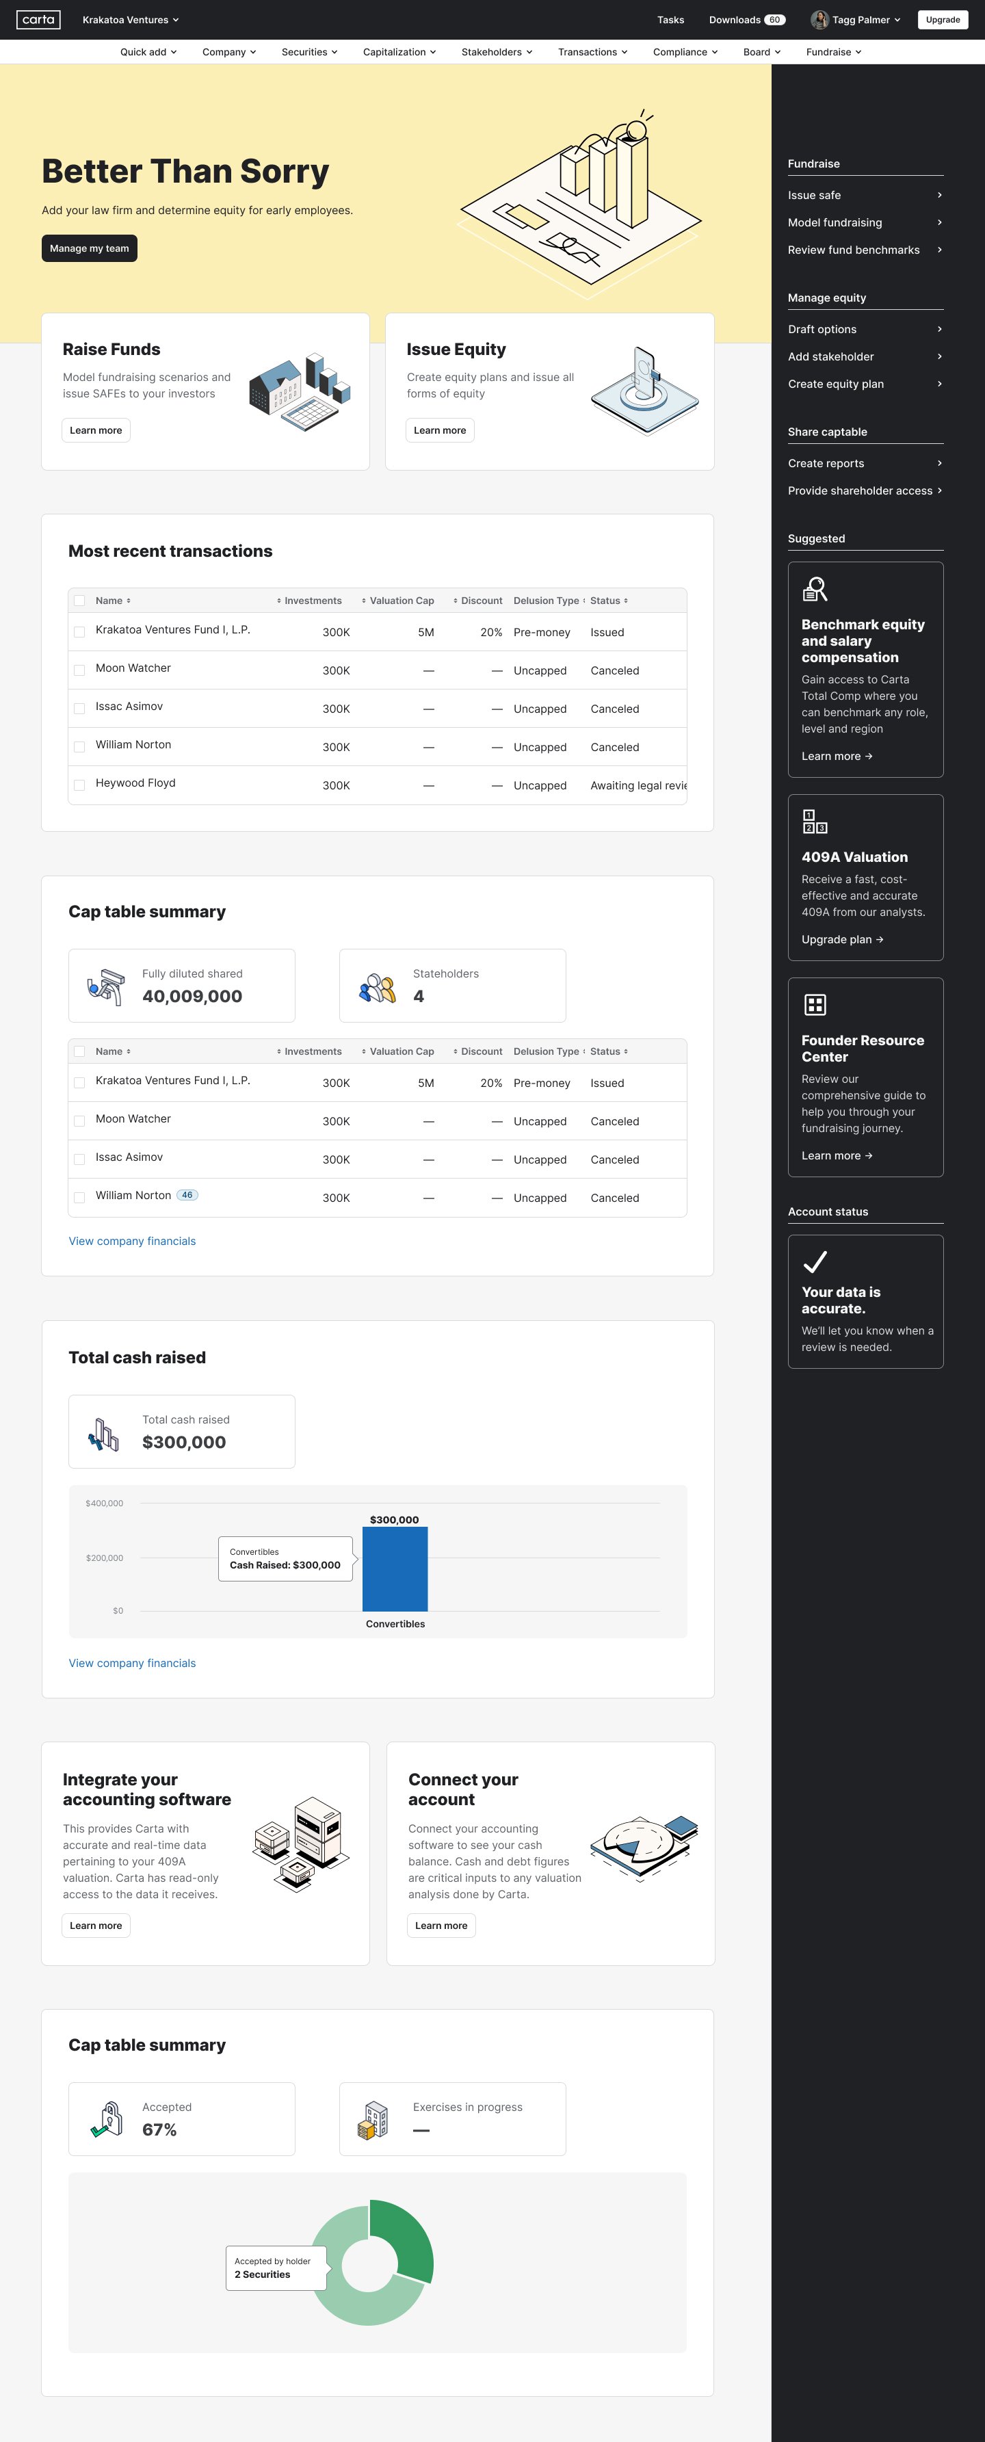Click the Benchmark equity magnifier icon

(x=815, y=590)
